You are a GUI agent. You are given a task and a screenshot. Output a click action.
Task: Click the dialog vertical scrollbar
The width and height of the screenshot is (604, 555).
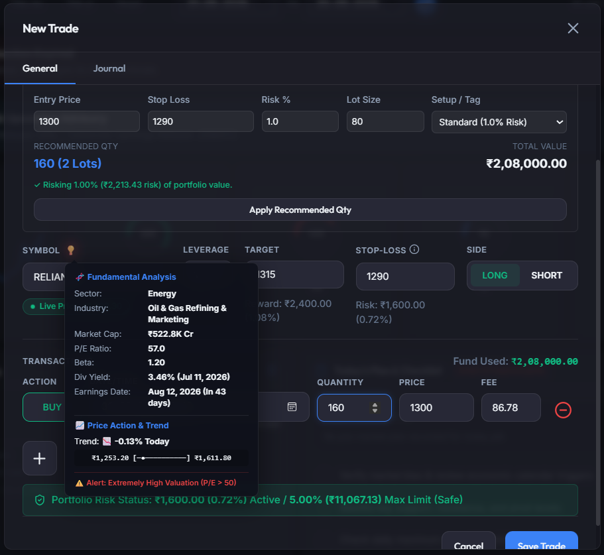[598, 343]
